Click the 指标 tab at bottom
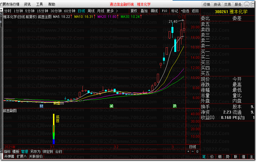 point(7,152)
